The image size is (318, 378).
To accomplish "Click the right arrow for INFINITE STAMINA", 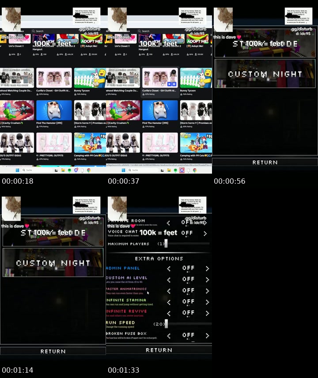I will tap(207, 302).
